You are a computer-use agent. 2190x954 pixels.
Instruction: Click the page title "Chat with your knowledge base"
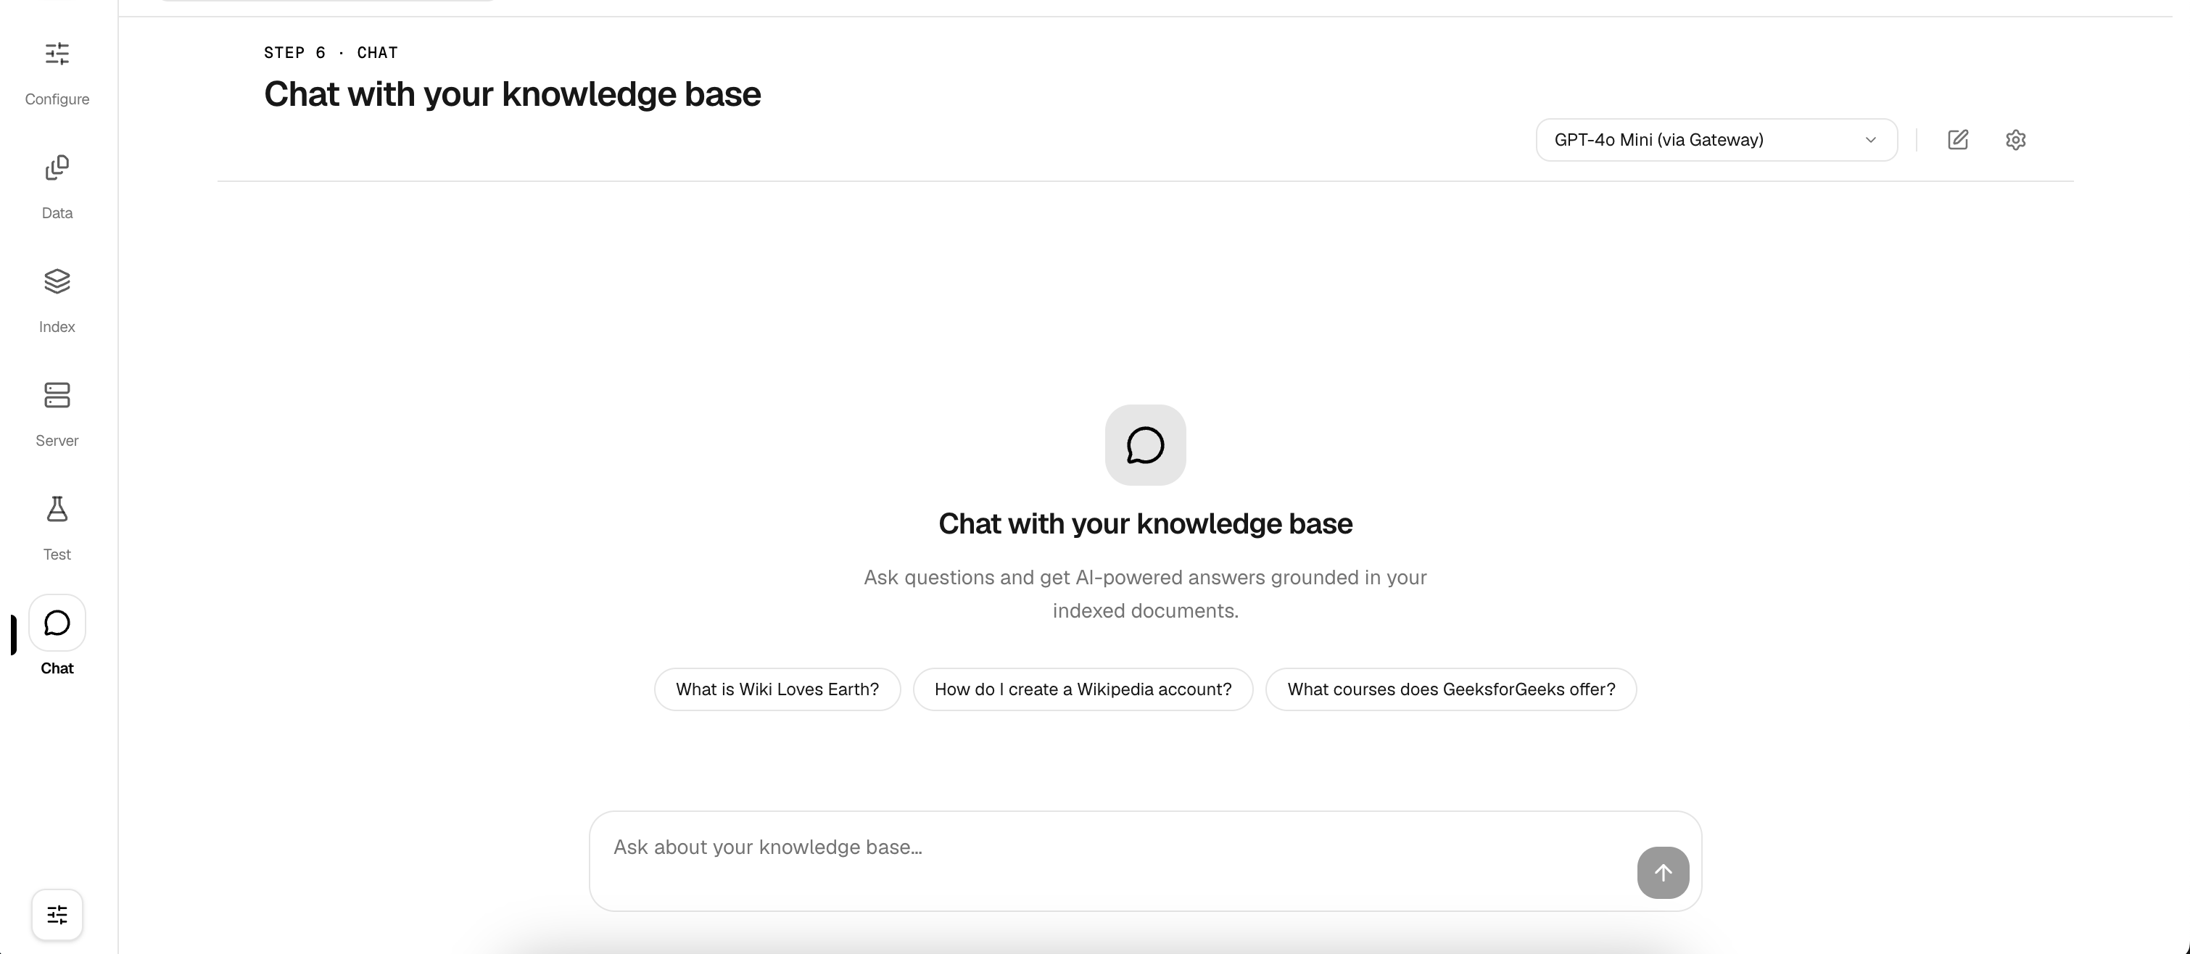(512, 94)
